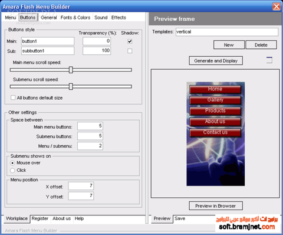The width and height of the screenshot is (283, 235).
Task: Click Preview in Browser button
Action: coord(216,206)
